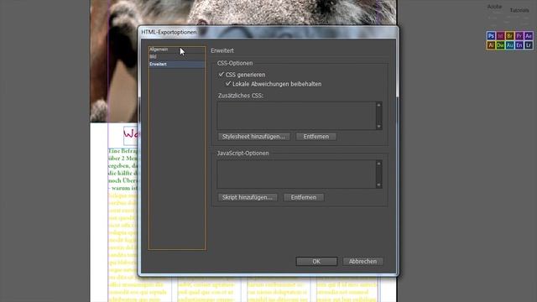Cancel the dialog with Abbrechen
This screenshot has width=537, height=302.
(362, 262)
